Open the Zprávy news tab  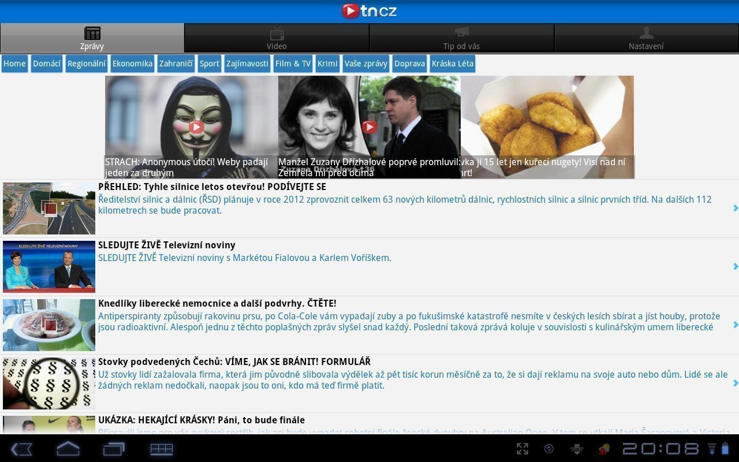92,38
